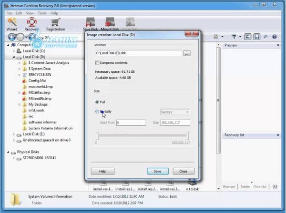Select Unallocated space 0 on drive 0

pyautogui.click(x=43, y=140)
